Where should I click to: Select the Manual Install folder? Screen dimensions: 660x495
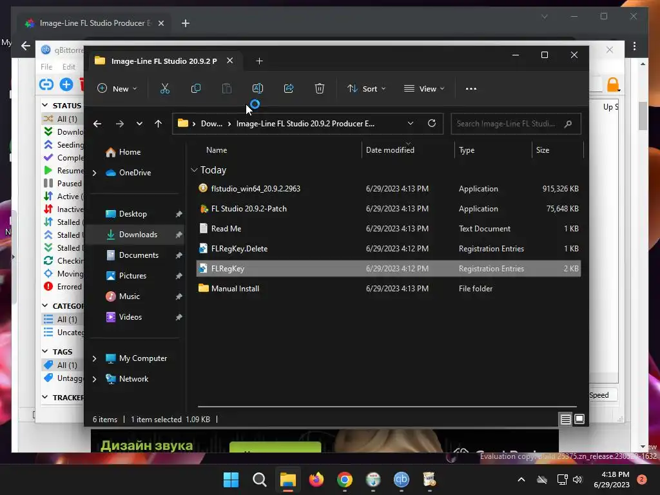[389, 289]
